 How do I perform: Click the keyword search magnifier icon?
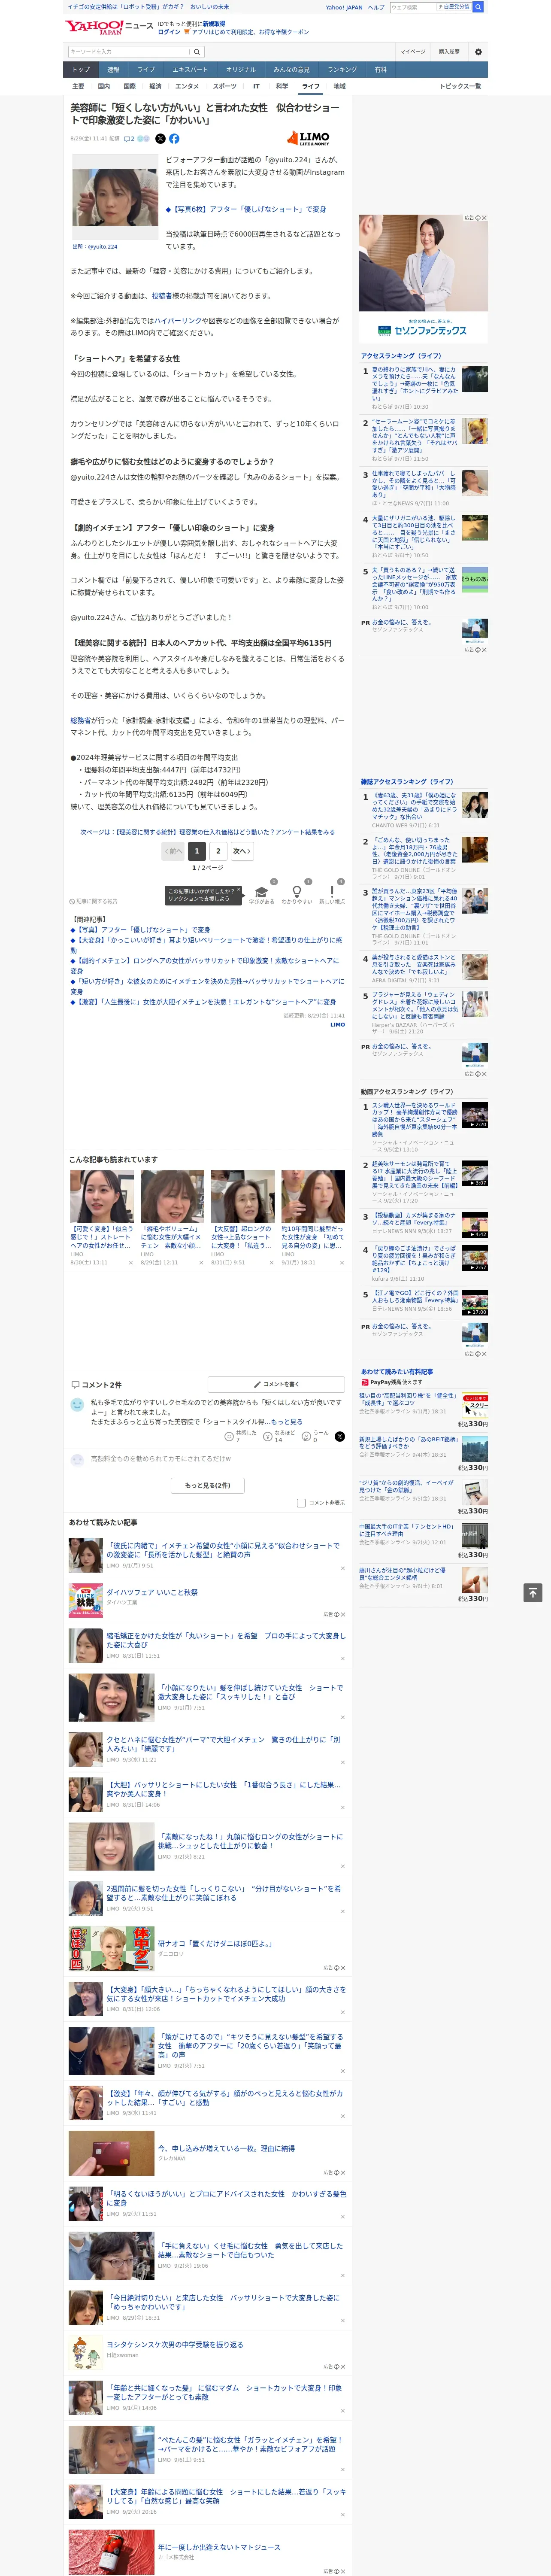197,52
